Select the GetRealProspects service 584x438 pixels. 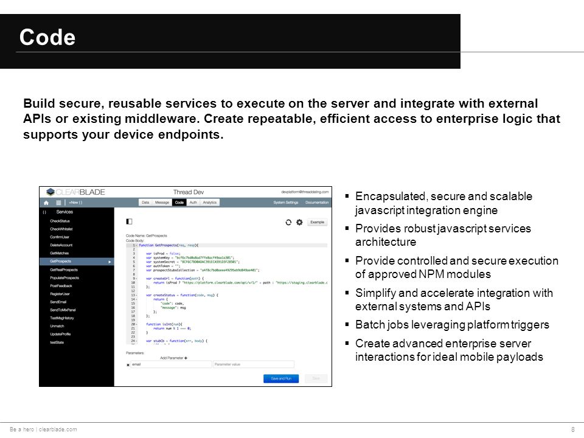coord(64,270)
